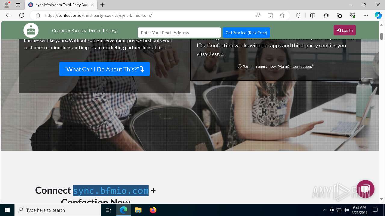Screen dimensions: 385x216
Task: Focus the Enter Your Email Address field
Action: pos(179,33)
